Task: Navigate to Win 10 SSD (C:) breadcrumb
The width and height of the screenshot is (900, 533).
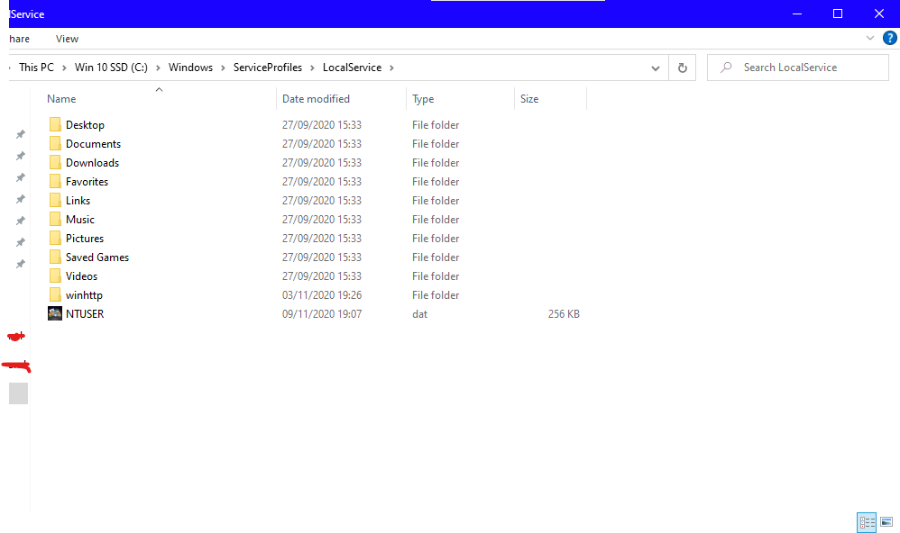Action: coord(111,68)
